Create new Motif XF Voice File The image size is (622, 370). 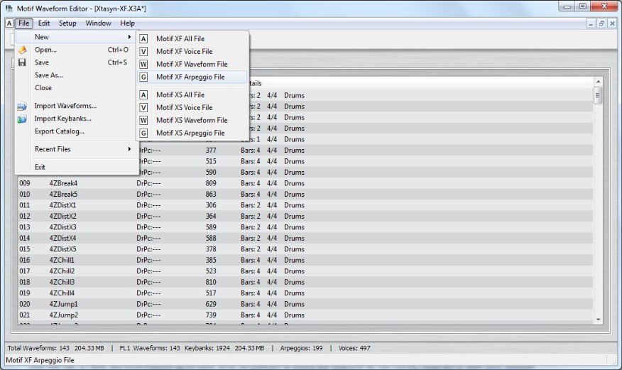pos(192,52)
